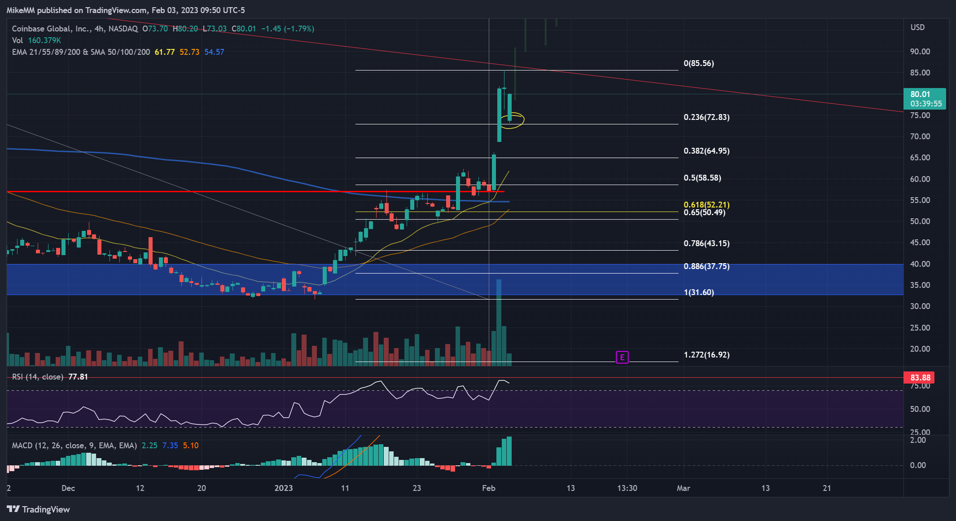Click the RSI (14, close) indicator label
956x521 pixels.
(37, 377)
